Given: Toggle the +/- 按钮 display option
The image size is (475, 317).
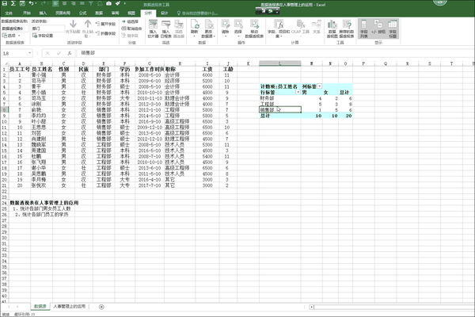Looking at the screenshot, I should (x=378, y=27).
